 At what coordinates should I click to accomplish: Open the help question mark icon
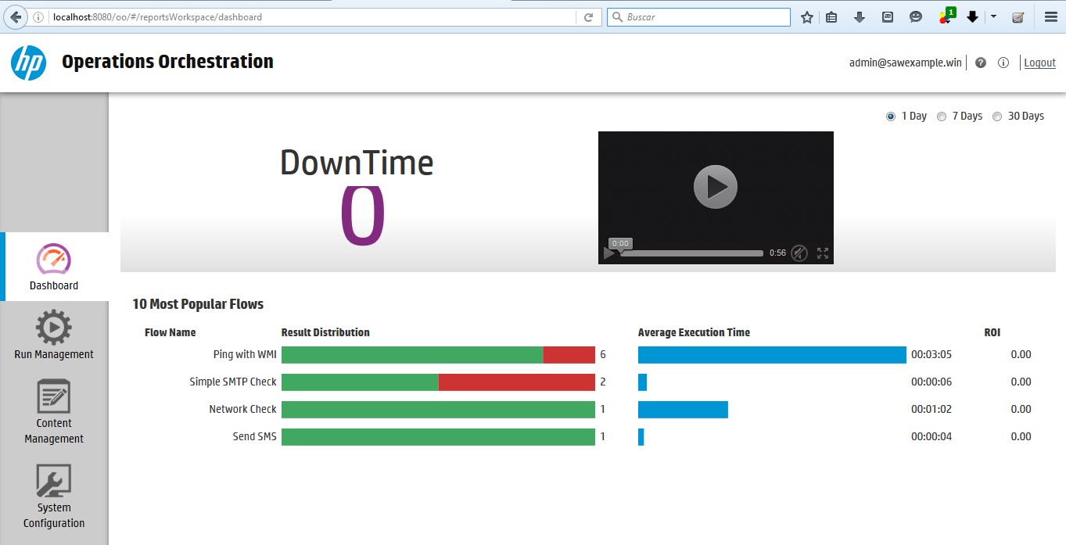pyautogui.click(x=981, y=63)
